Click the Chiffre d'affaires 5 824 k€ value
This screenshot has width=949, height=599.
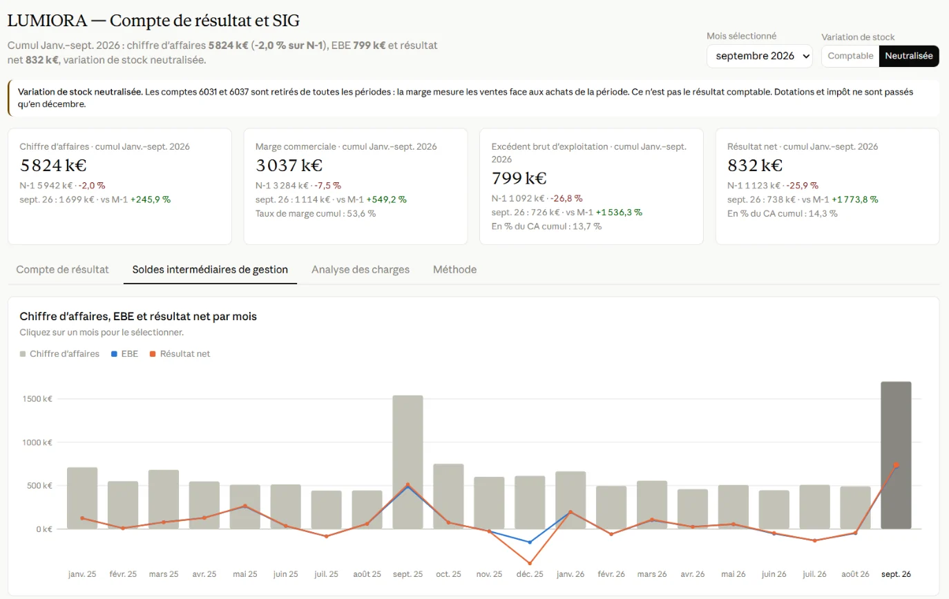click(53, 166)
